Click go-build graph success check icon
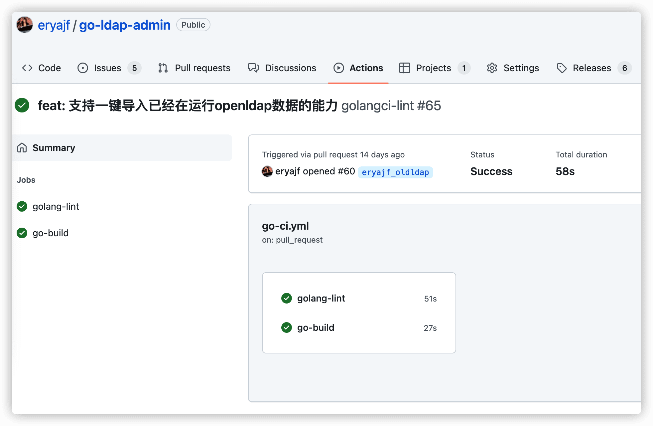Image resolution: width=653 pixels, height=426 pixels. [287, 327]
